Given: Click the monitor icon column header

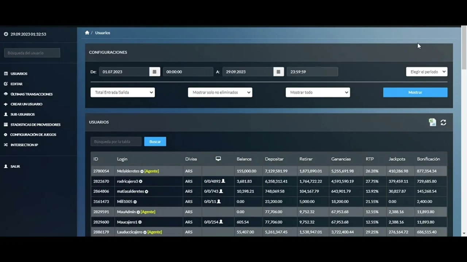Looking at the screenshot, I should (218, 159).
